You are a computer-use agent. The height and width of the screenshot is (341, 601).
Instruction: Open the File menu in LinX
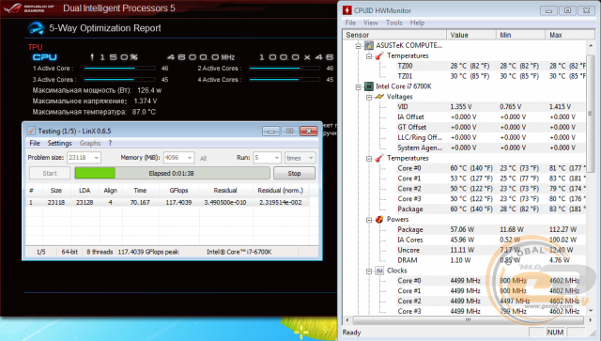35,143
